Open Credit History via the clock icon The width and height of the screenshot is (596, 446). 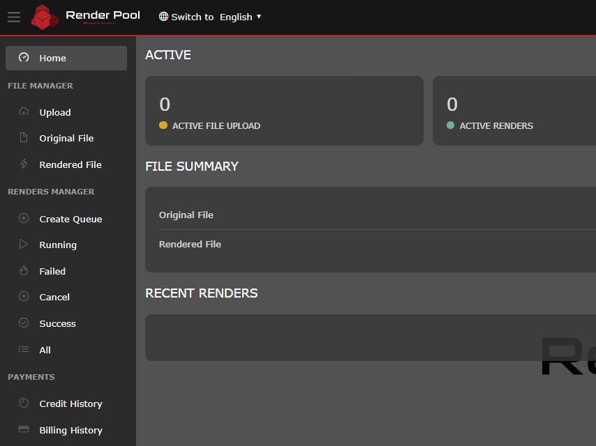23,403
